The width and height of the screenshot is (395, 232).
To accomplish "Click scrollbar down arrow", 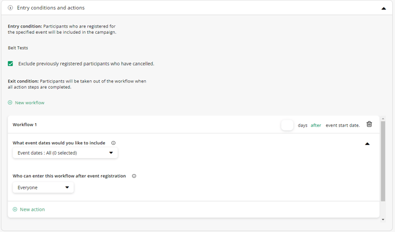I will [x=383, y=219].
